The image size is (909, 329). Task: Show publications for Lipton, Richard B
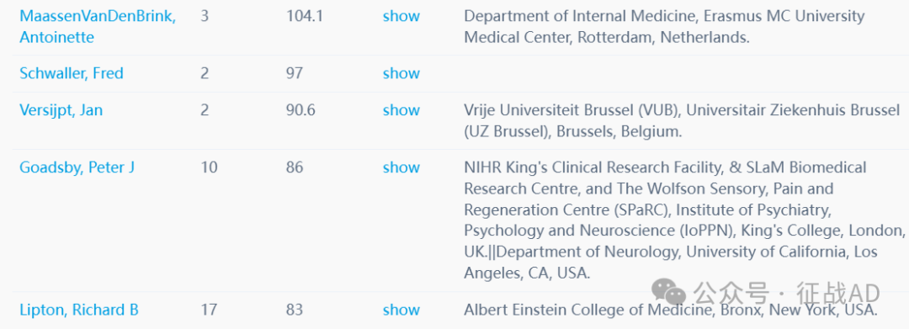click(401, 310)
